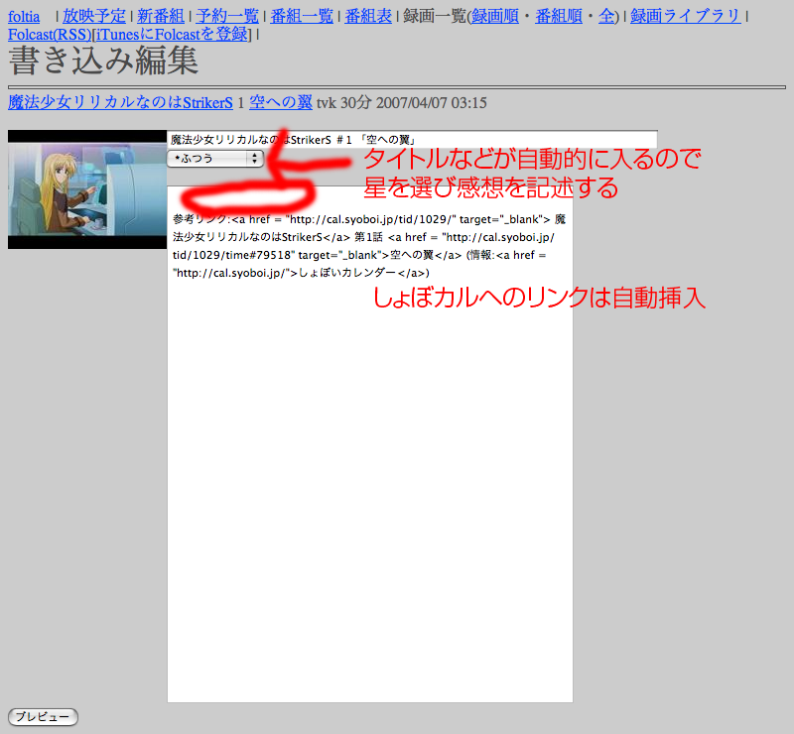Click the episode title input field
The width and height of the screenshot is (794, 734).
(x=412, y=139)
